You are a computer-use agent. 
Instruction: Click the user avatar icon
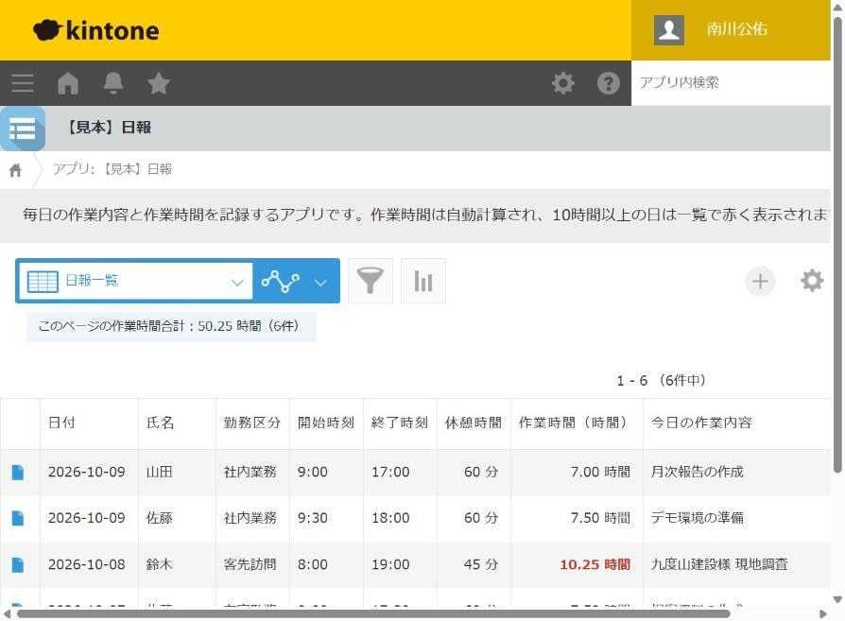pos(669,29)
